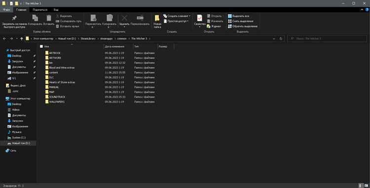The image size is (370, 188).
Task: Switch to large icons view in status bar
Action: pyautogui.click(x=366, y=186)
